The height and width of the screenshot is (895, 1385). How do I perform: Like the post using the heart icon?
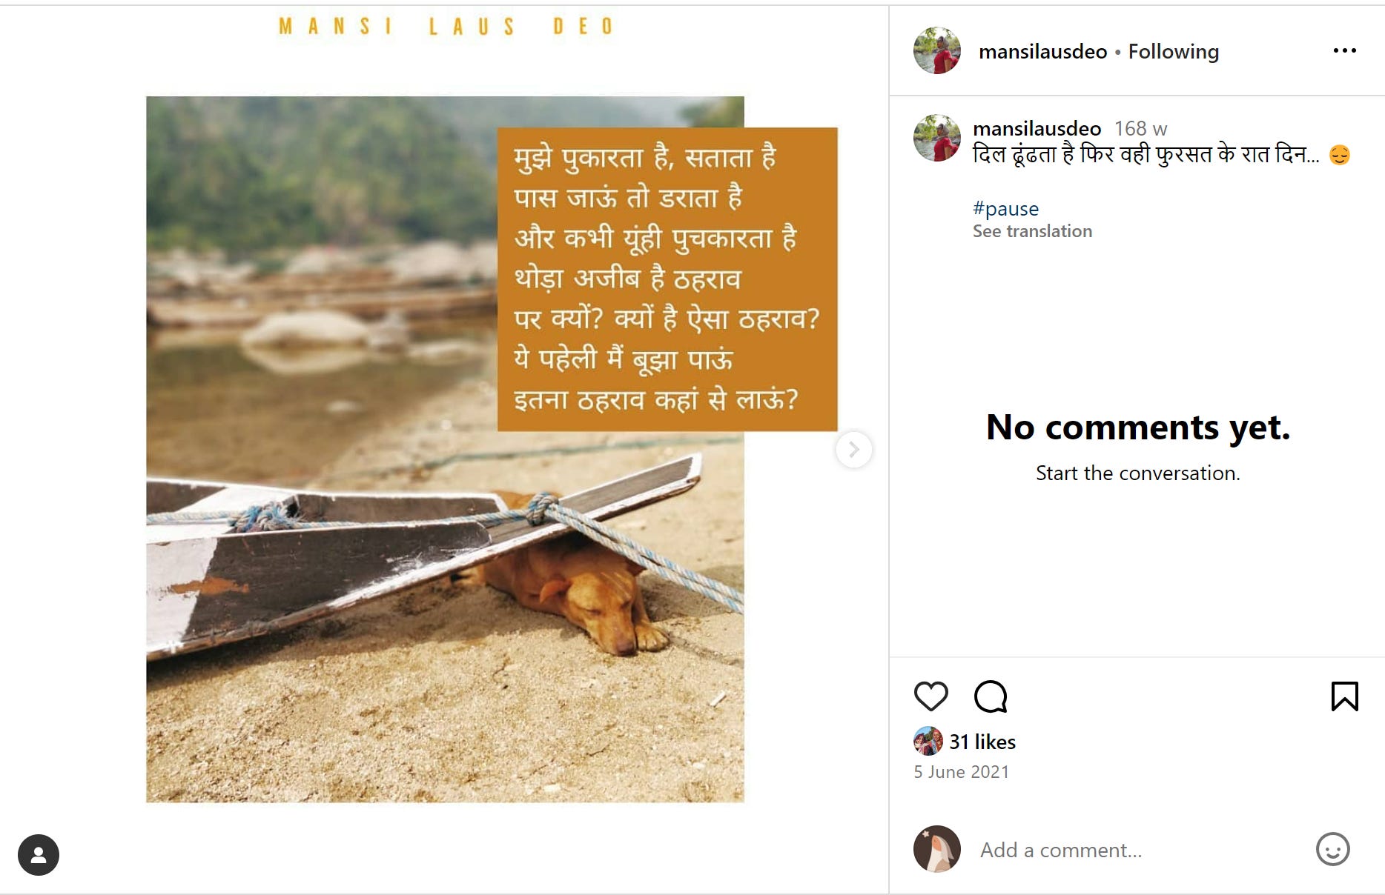tap(931, 696)
